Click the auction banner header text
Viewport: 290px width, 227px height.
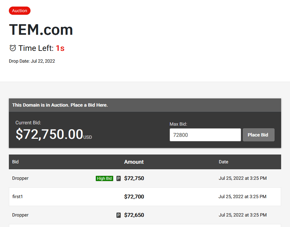point(60,105)
